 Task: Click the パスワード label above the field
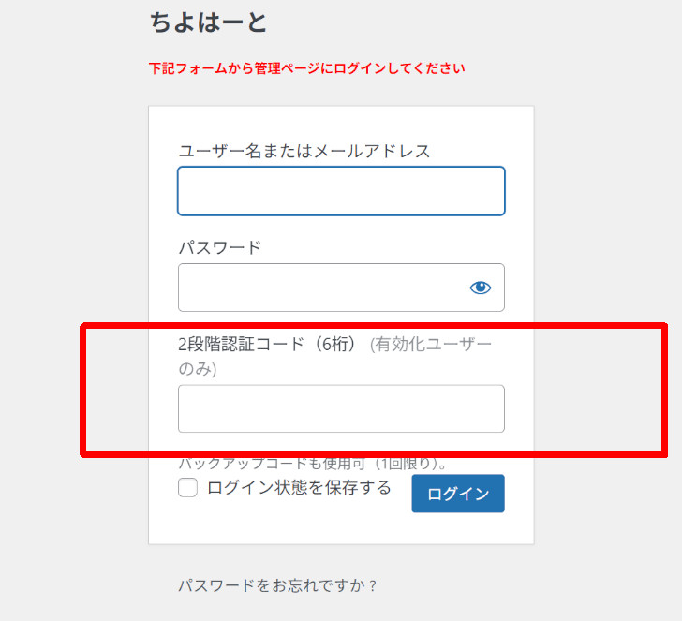click(219, 247)
